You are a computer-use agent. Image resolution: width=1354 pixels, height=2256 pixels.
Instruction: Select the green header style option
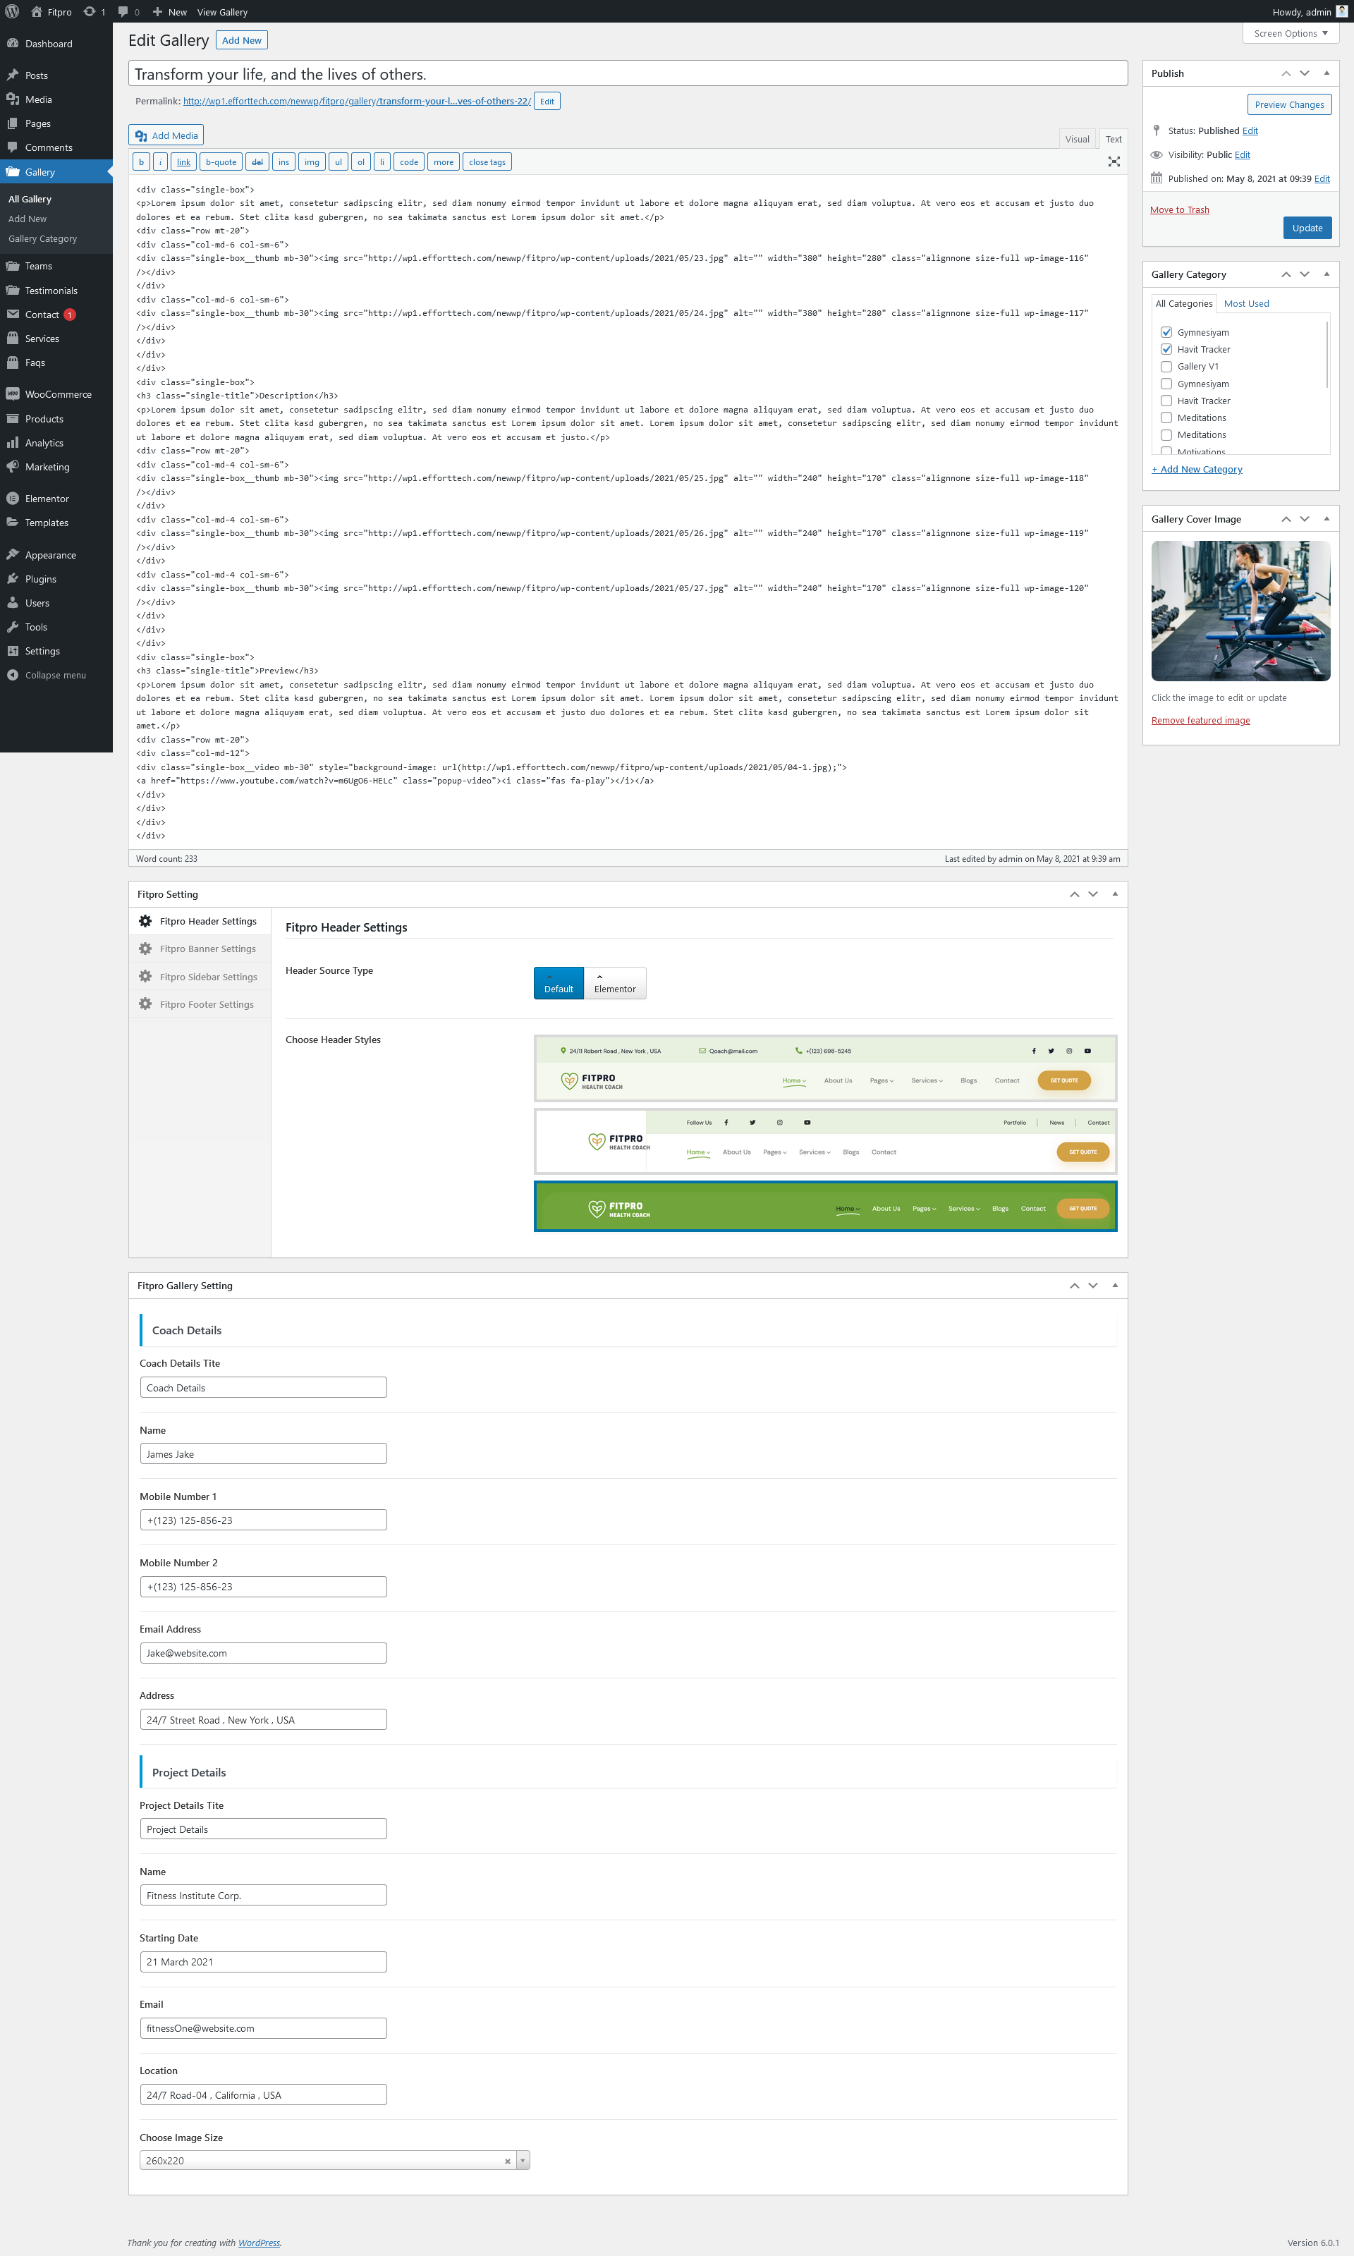point(825,1206)
